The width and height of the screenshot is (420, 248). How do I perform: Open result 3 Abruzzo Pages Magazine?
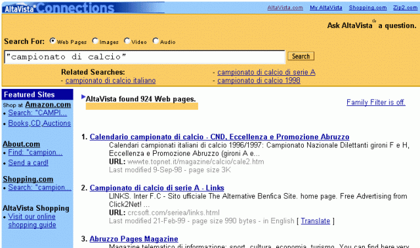click(x=134, y=239)
